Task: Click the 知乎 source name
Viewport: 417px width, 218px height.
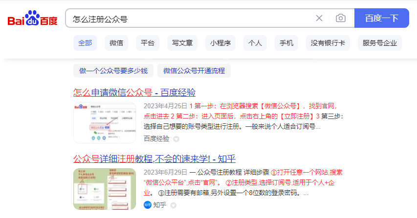Action: point(160,205)
